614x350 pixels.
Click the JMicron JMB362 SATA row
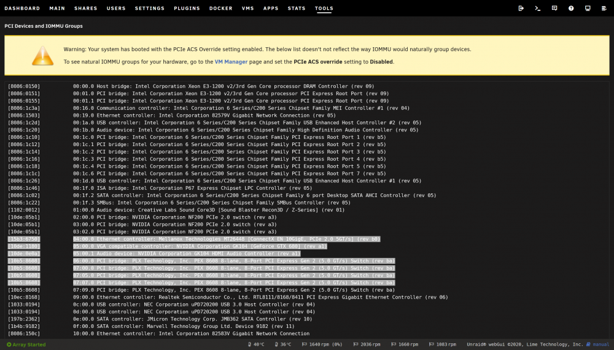160,319
